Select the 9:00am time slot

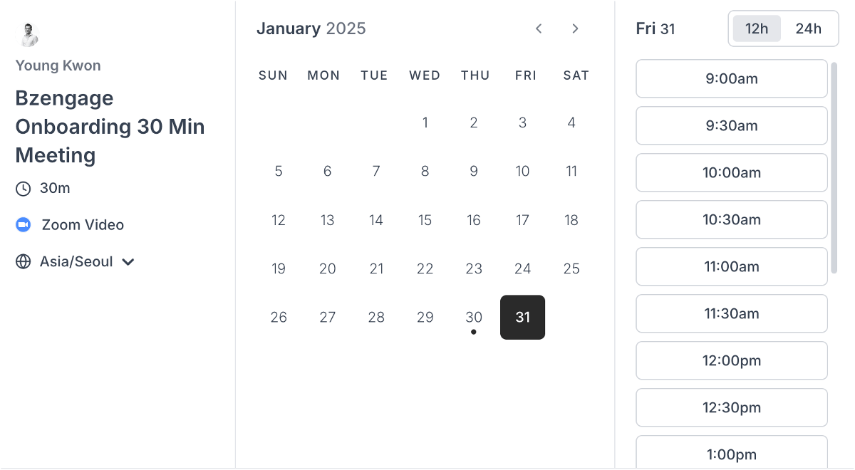pyautogui.click(x=732, y=78)
